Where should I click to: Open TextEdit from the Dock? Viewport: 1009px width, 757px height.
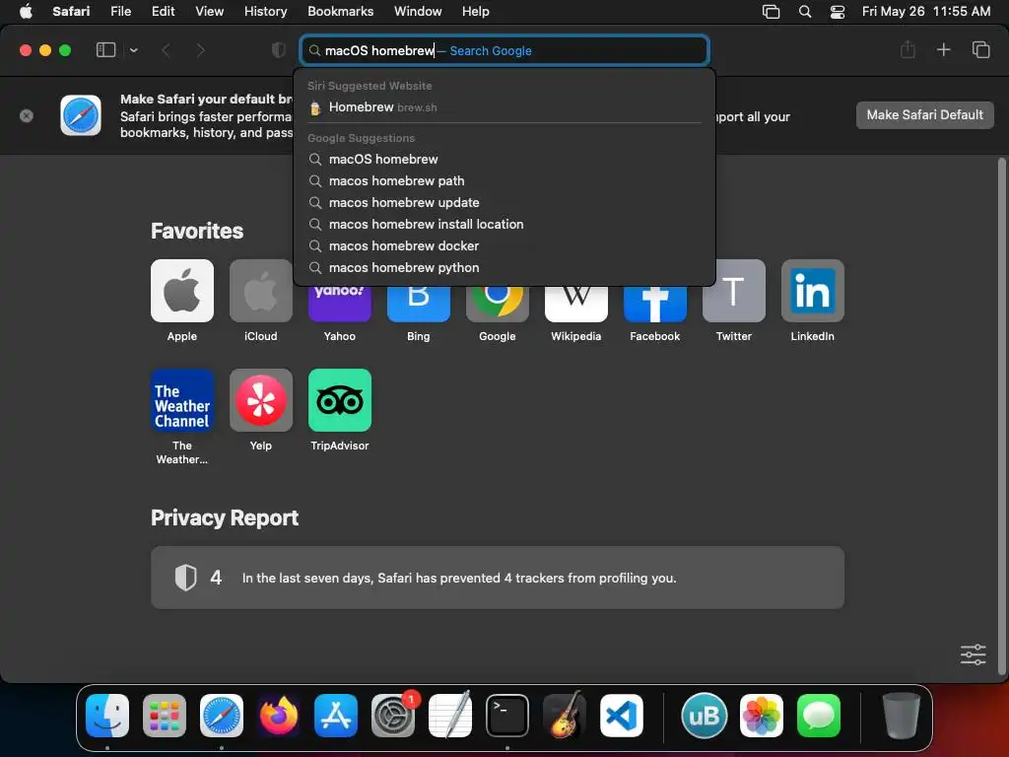[449, 716]
